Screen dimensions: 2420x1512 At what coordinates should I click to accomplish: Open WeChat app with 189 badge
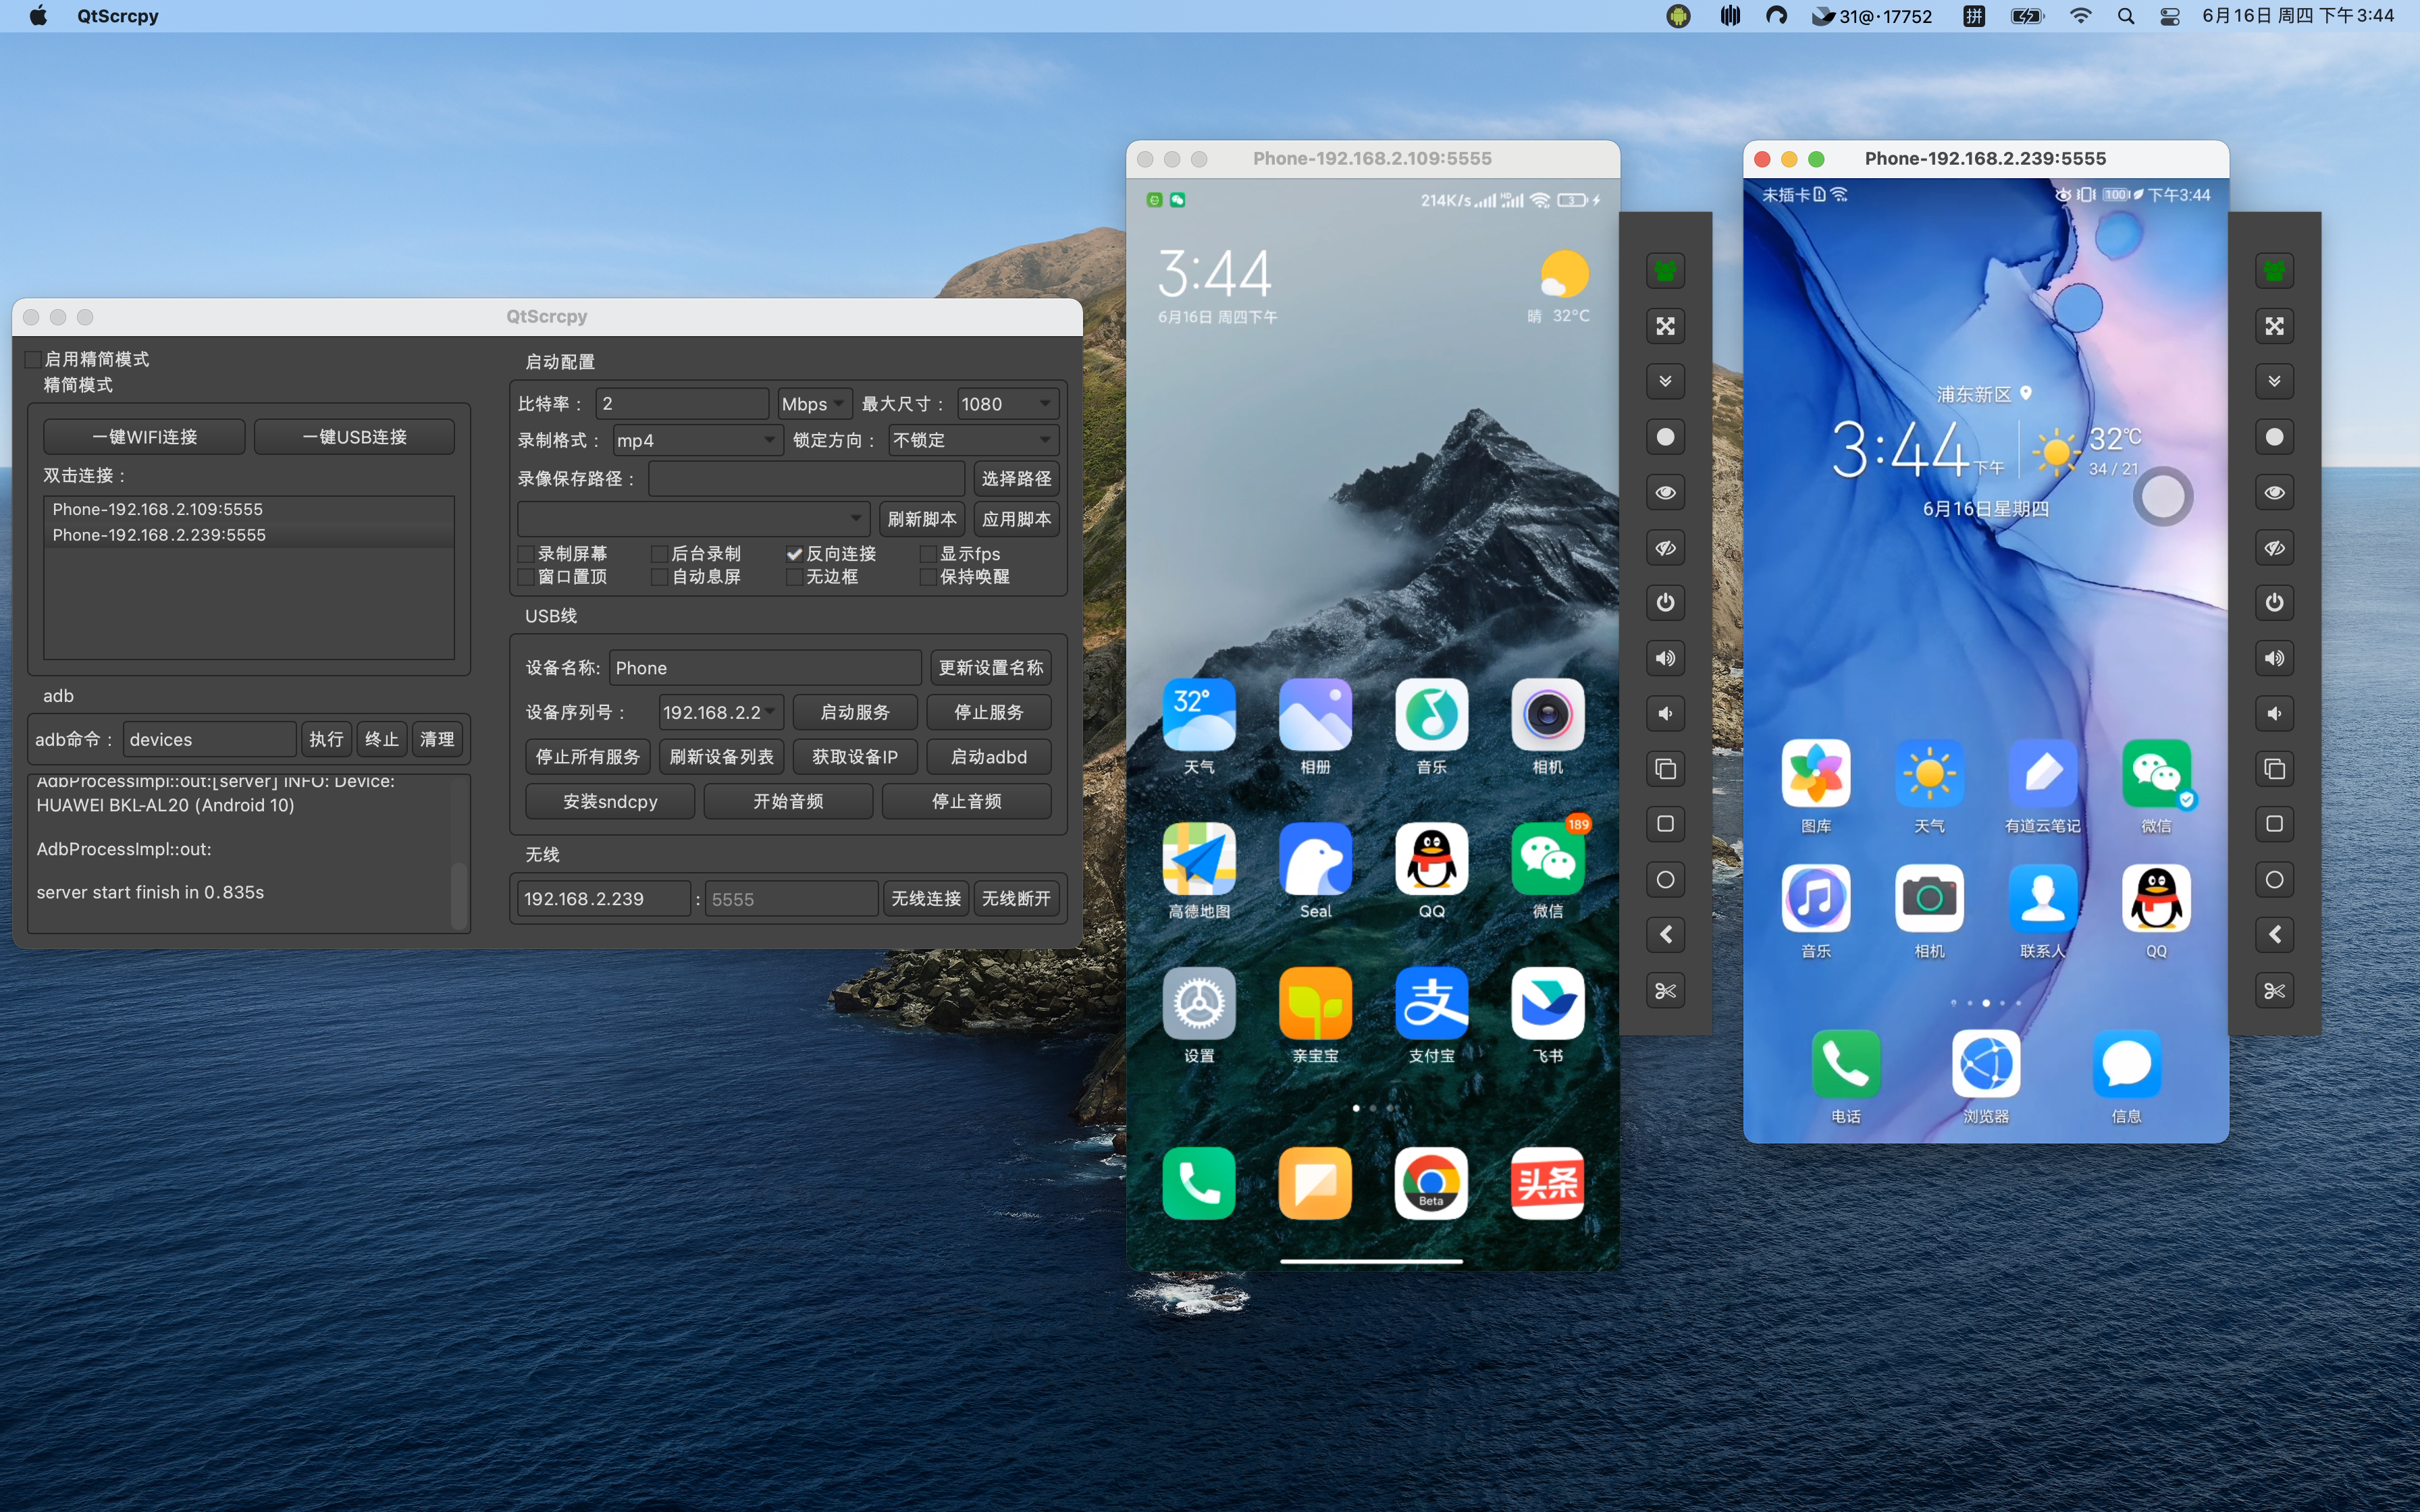[1547, 859]
